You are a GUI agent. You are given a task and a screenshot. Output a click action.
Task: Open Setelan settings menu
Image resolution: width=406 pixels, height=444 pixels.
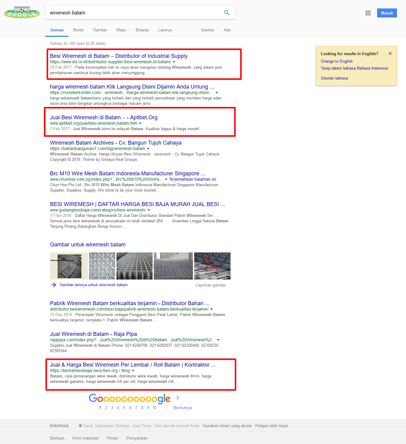point(208,30)
